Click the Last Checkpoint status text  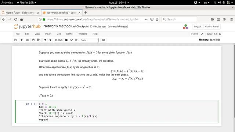88,26
